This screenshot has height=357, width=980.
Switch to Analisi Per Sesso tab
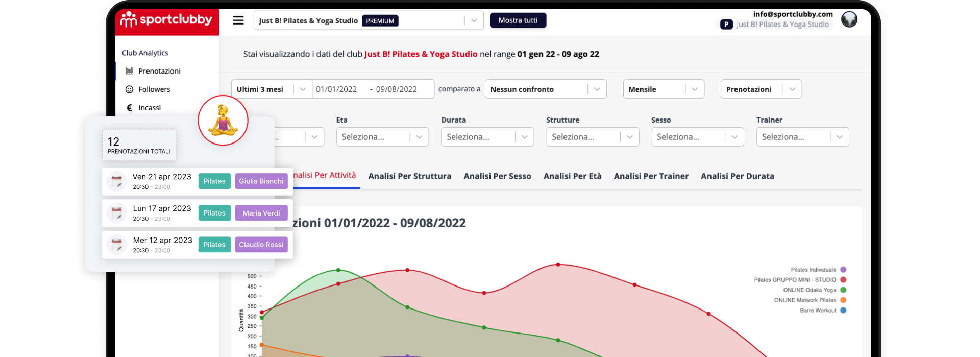coord(498,176)
